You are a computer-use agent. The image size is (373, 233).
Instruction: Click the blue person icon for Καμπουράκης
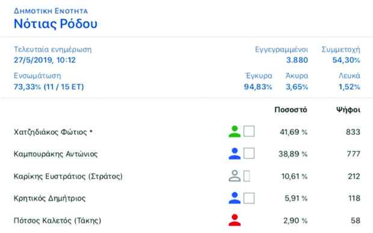point(235,154)
